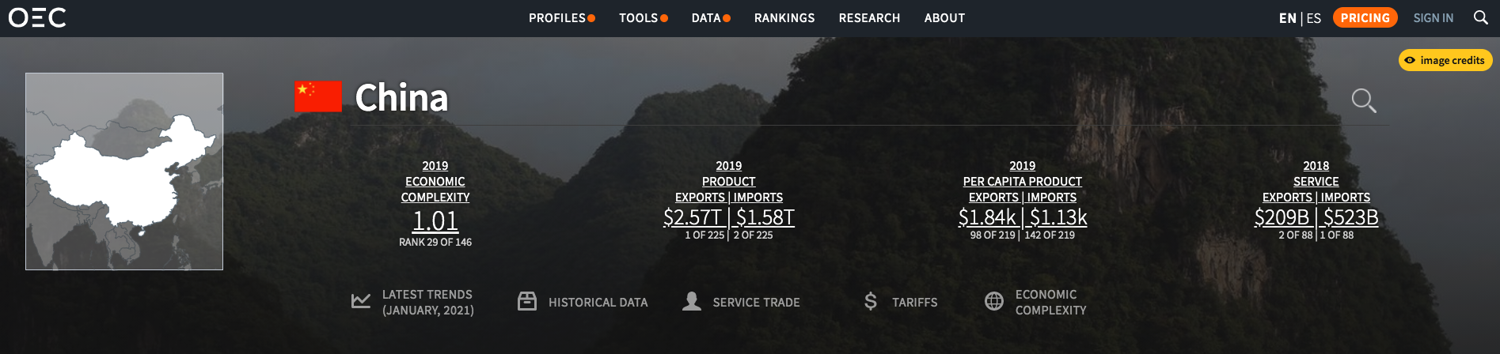The width and height of the screenshot is (1500, 354).
Task: Select EN language option
Action: tap(1287, 18)
